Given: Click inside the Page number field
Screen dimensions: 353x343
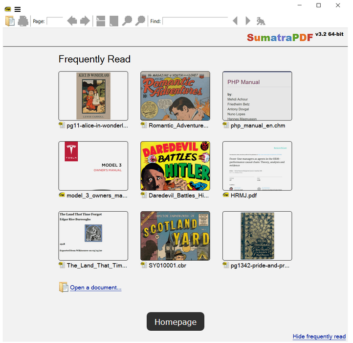Looking at the screenshot, I should click(x=55, y=21).
